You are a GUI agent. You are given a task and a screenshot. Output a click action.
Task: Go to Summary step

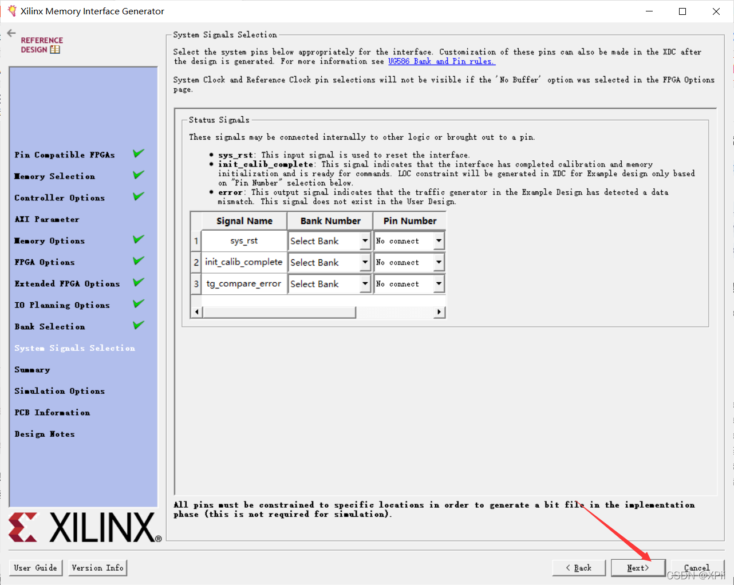coord(32,370)
